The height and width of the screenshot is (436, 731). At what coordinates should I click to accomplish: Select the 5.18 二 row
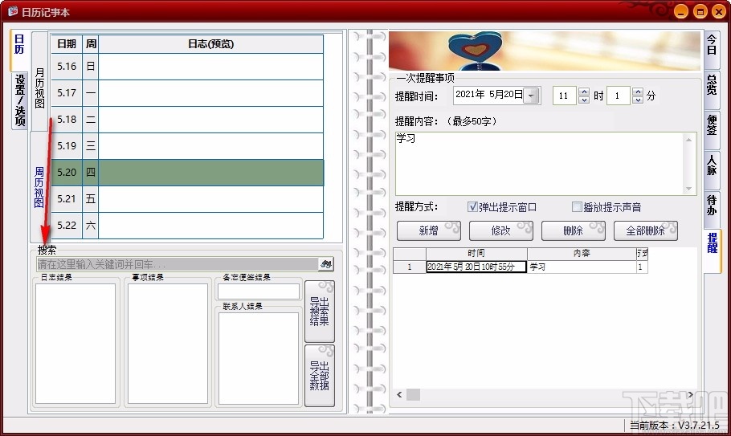187,120
